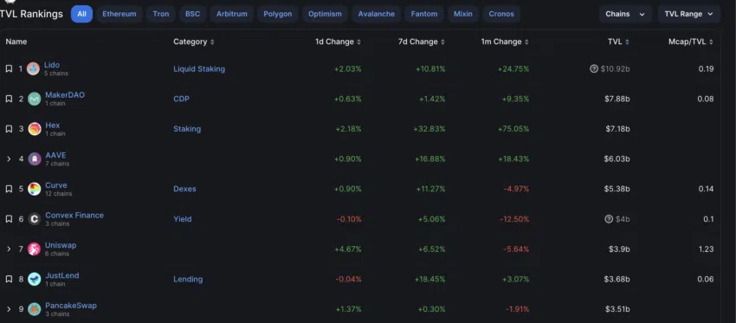
Task: Switch to the Arbitrum chain filter
Action: (x=232, y=14)
